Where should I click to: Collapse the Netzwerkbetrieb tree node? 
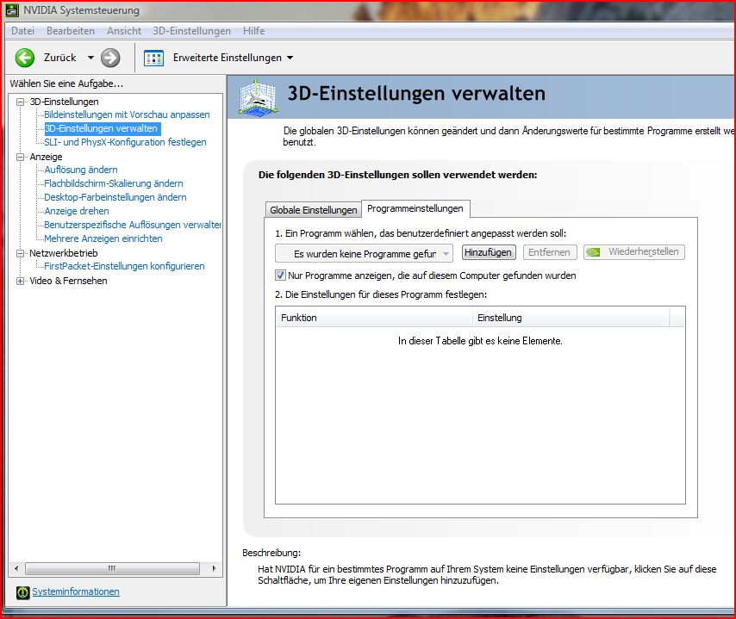[20, 253]
